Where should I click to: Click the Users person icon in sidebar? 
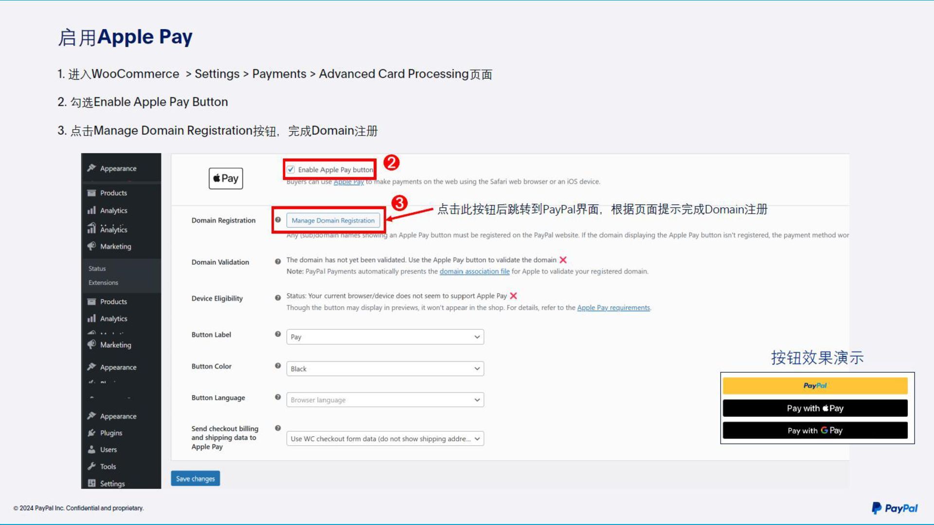pos(91,450)
